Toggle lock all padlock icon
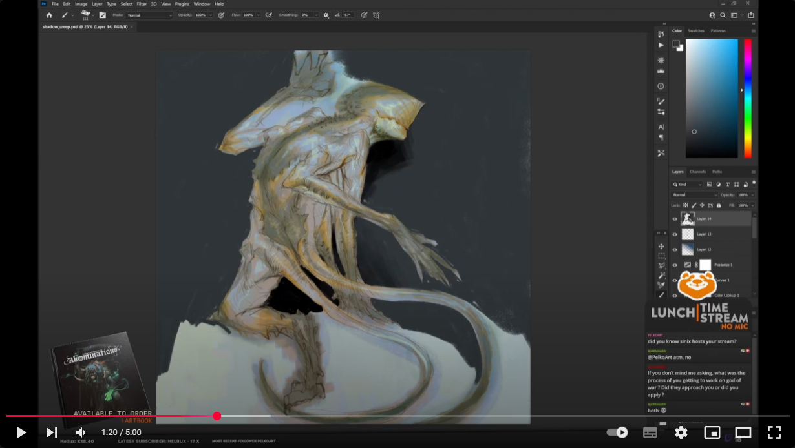This screenshot has height=448, width=795. click(718, 205)
